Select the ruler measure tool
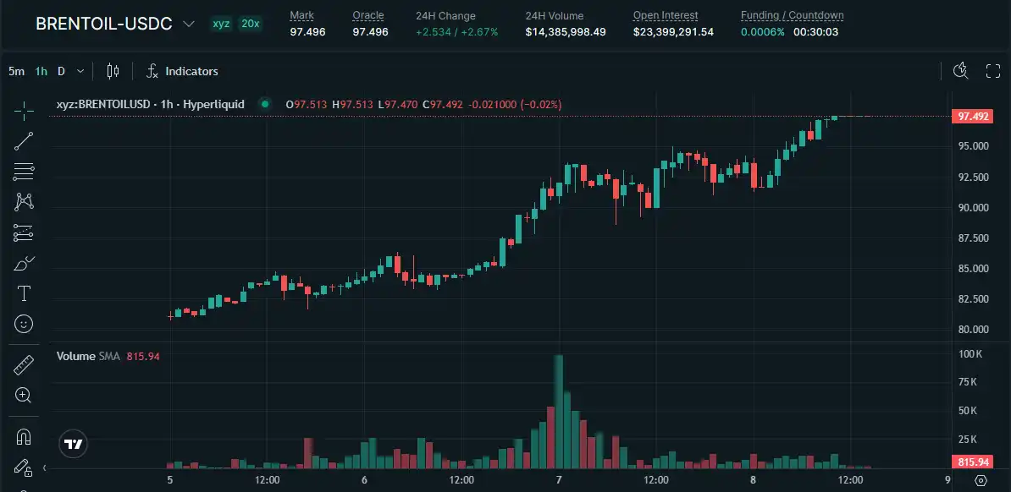Screen dimensions: 1011x492 [x=24, y=365]
